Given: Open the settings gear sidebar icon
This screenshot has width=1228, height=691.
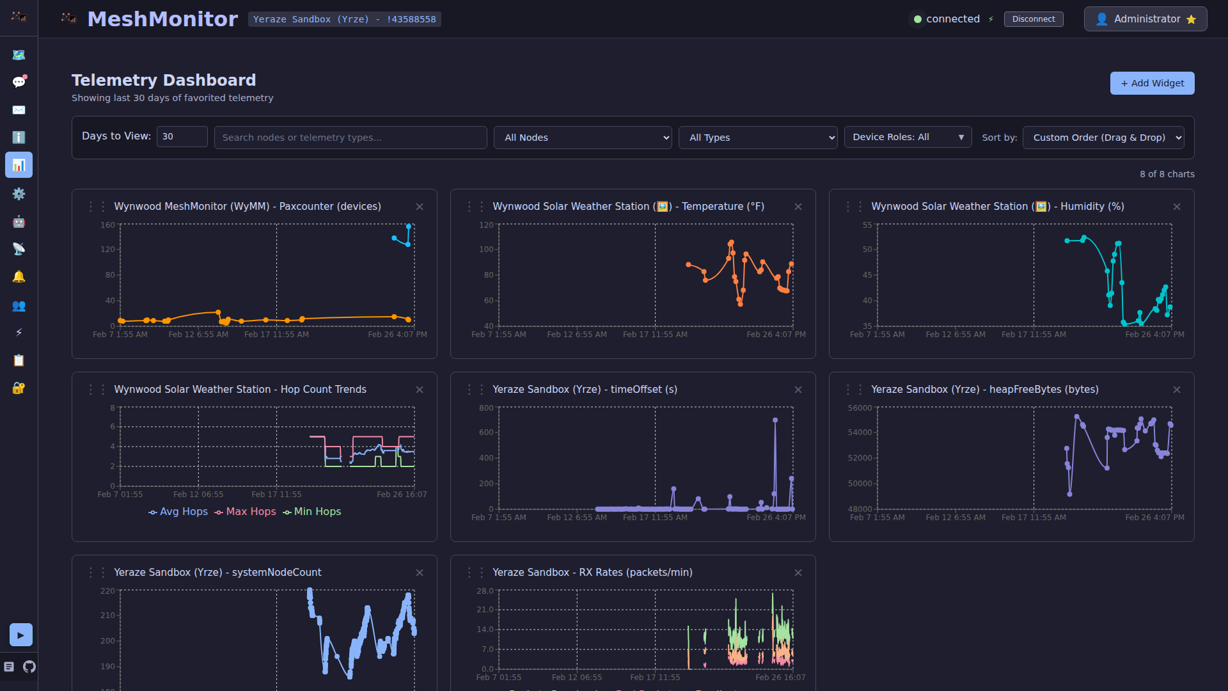Looking at the screenshot, I should 19,194.
